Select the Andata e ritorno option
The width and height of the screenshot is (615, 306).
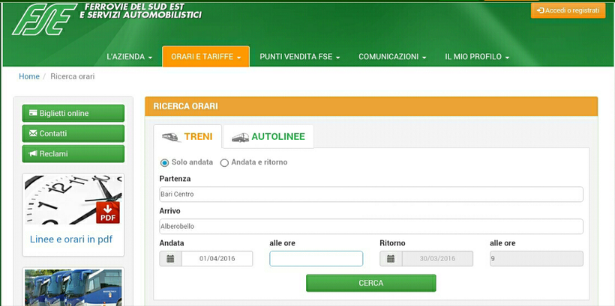coord(224,162)
